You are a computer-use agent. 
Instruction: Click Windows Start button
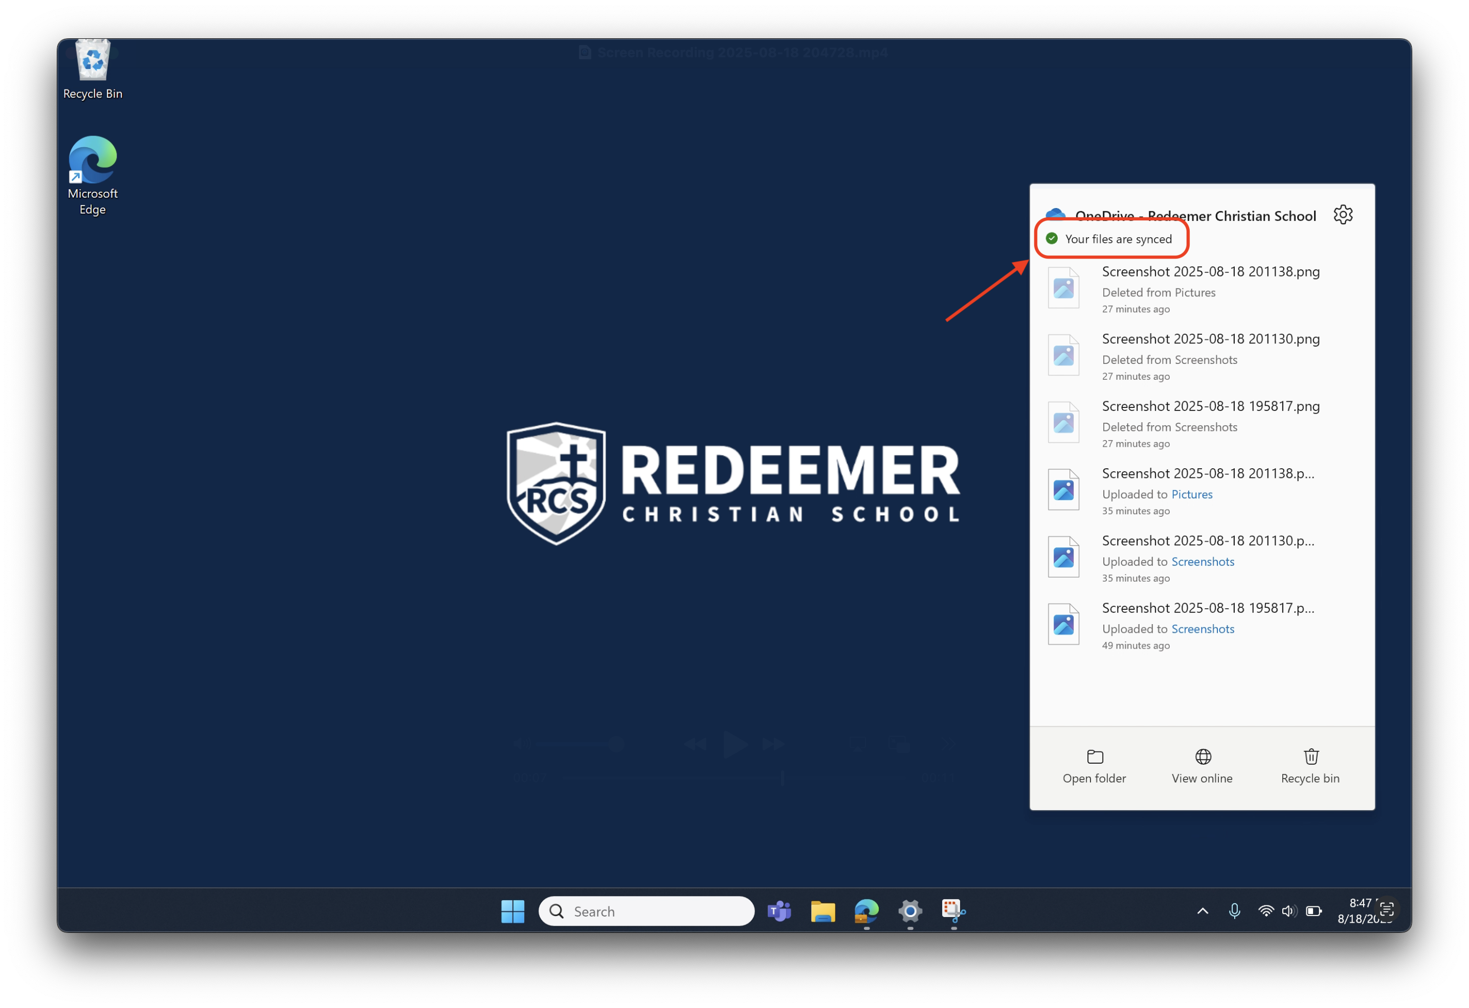(x=513, y=911)
